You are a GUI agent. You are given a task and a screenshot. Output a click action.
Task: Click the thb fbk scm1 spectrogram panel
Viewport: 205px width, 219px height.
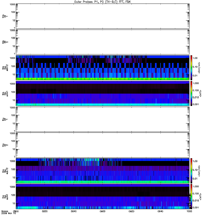point(102,93)
